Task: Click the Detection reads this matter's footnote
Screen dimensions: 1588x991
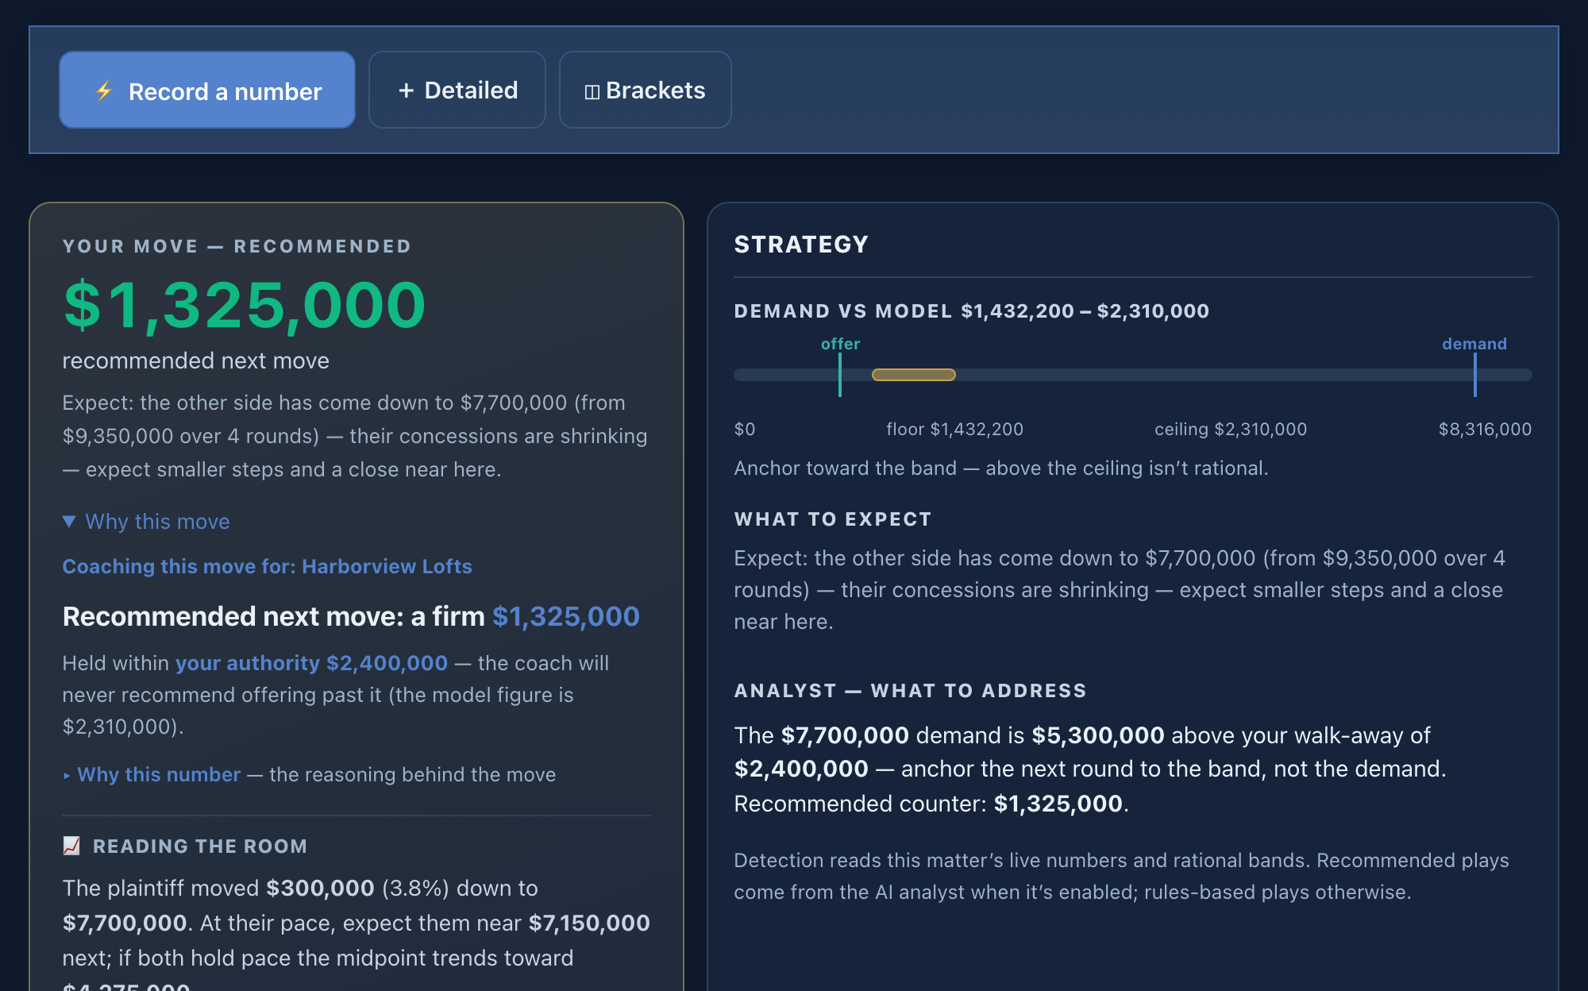Action: point(1121,876)
